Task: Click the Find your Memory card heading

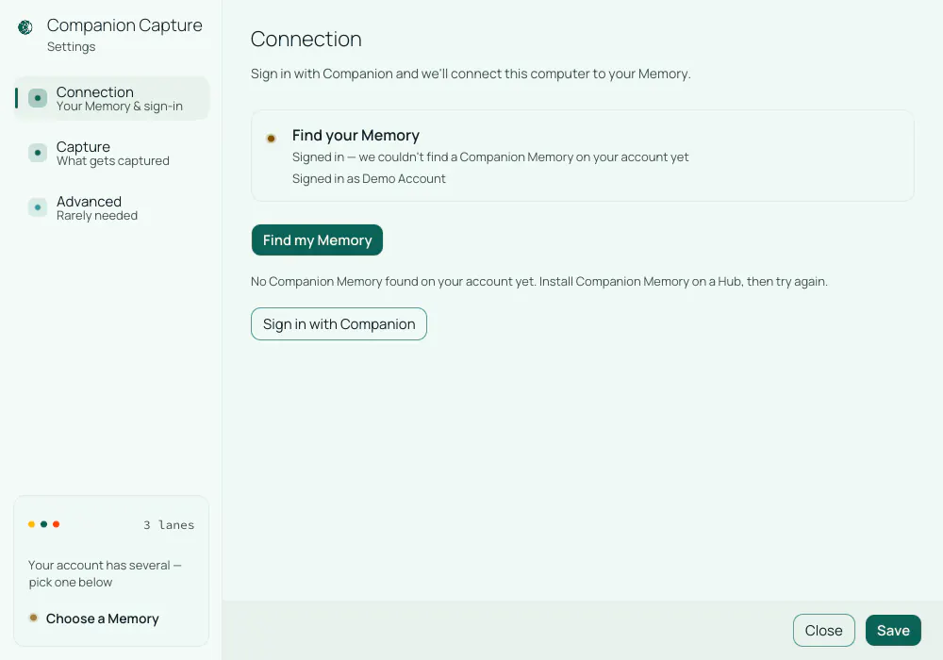Action: tap(356, 135)
